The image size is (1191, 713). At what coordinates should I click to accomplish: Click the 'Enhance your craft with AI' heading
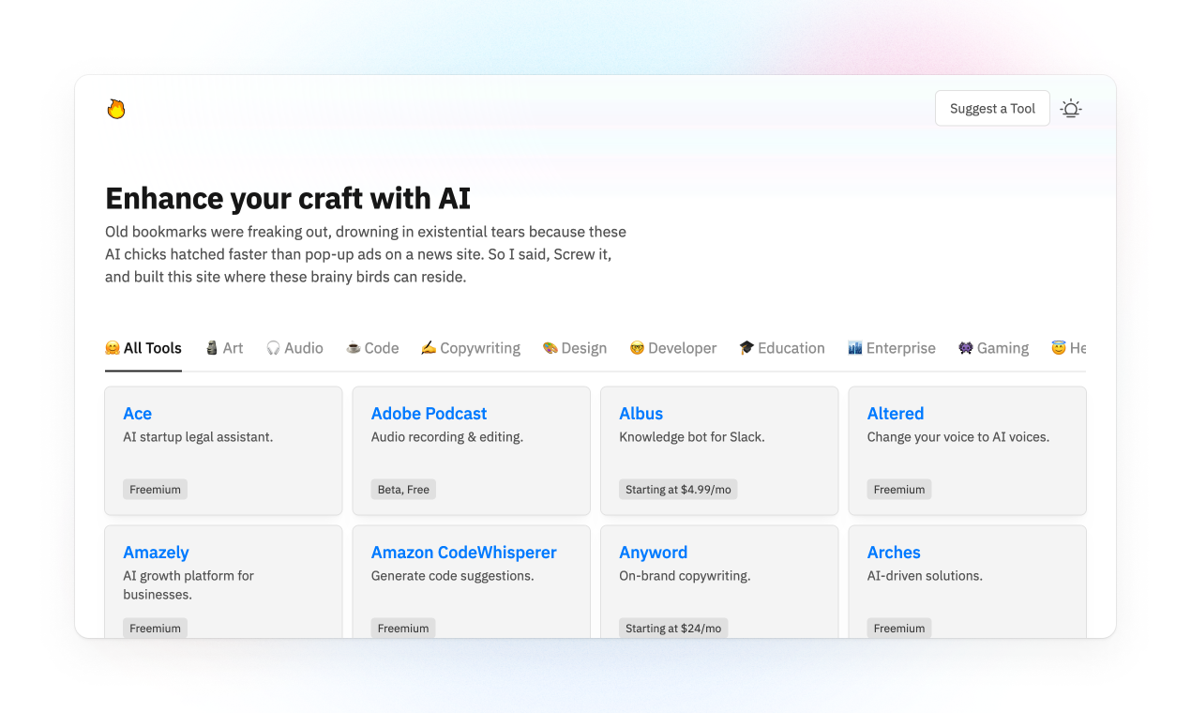click(x=288, y=199)
